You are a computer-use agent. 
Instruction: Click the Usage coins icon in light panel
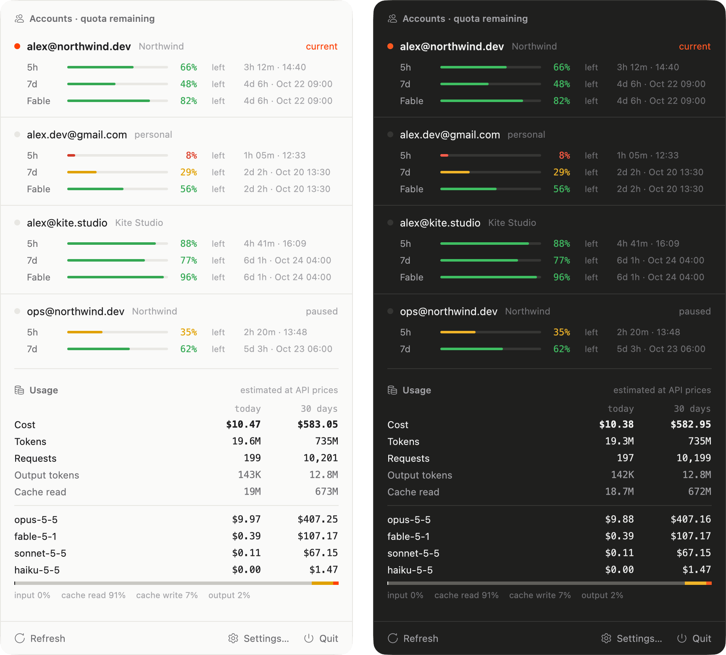tap(19, 390)
